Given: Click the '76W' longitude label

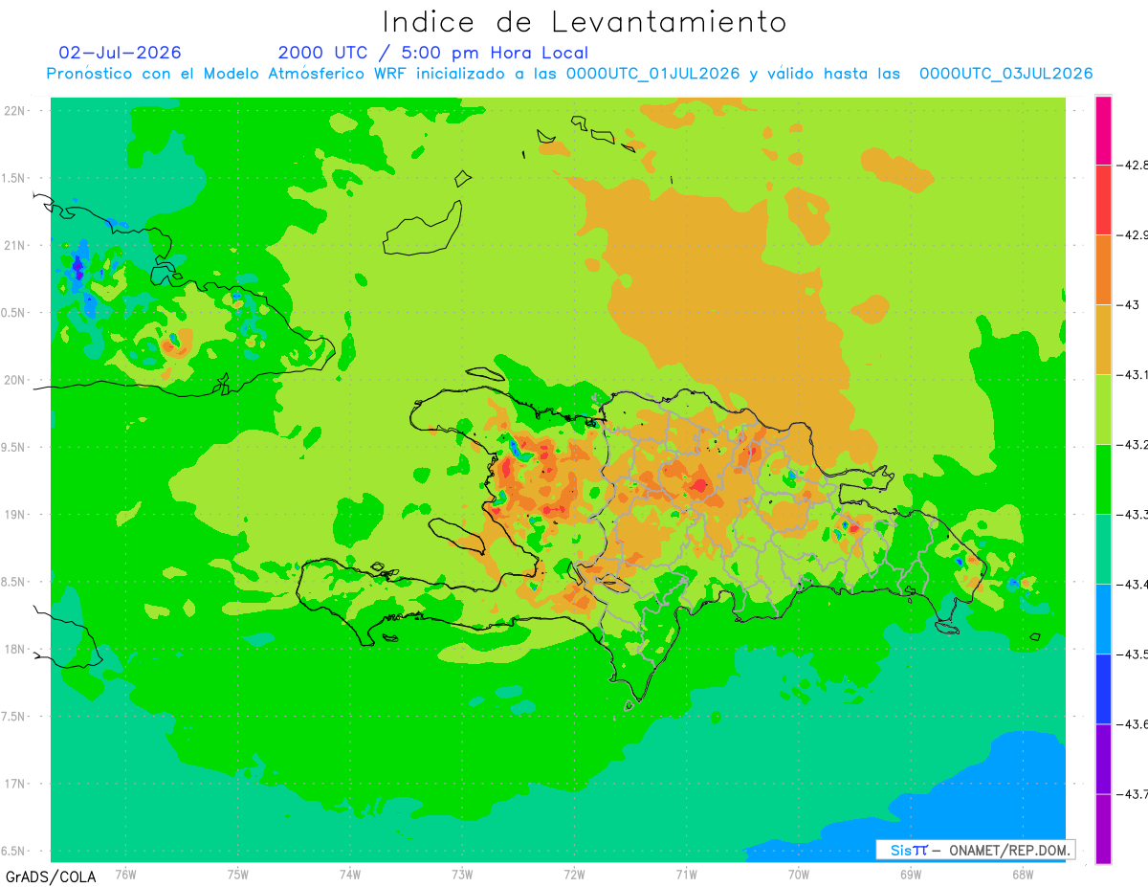Looking at the screenshot, I should click(x=125, y=875).
